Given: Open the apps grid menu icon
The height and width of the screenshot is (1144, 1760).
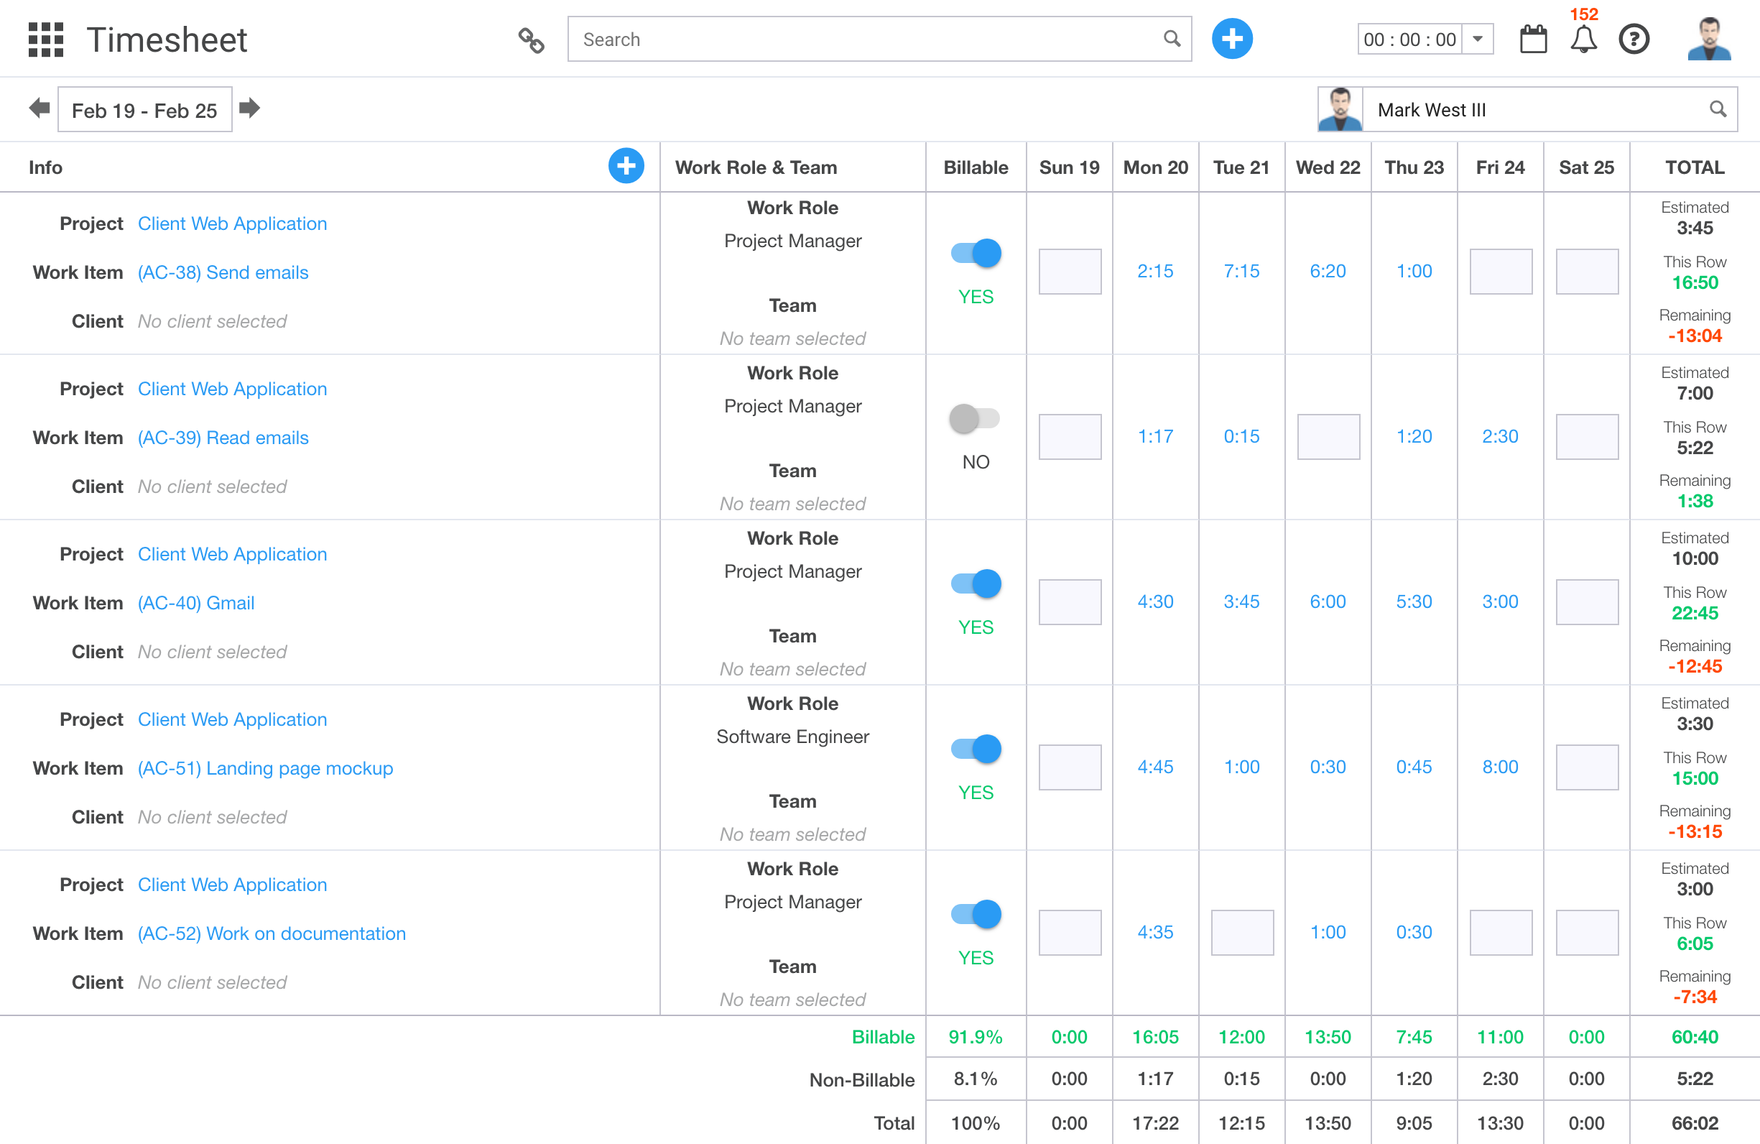Looking at the screenshot, I should coord(46,40).
